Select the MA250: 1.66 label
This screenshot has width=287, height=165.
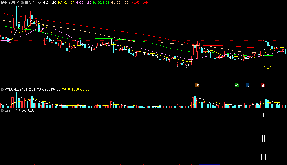coord(139,3)
